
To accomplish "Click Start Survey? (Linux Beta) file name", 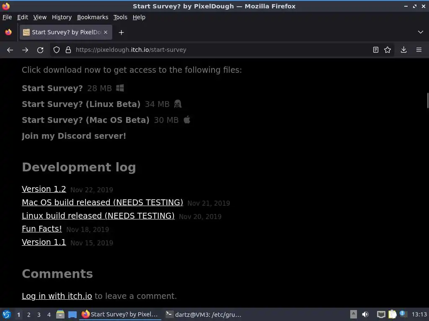I will [x=81, y=104].
